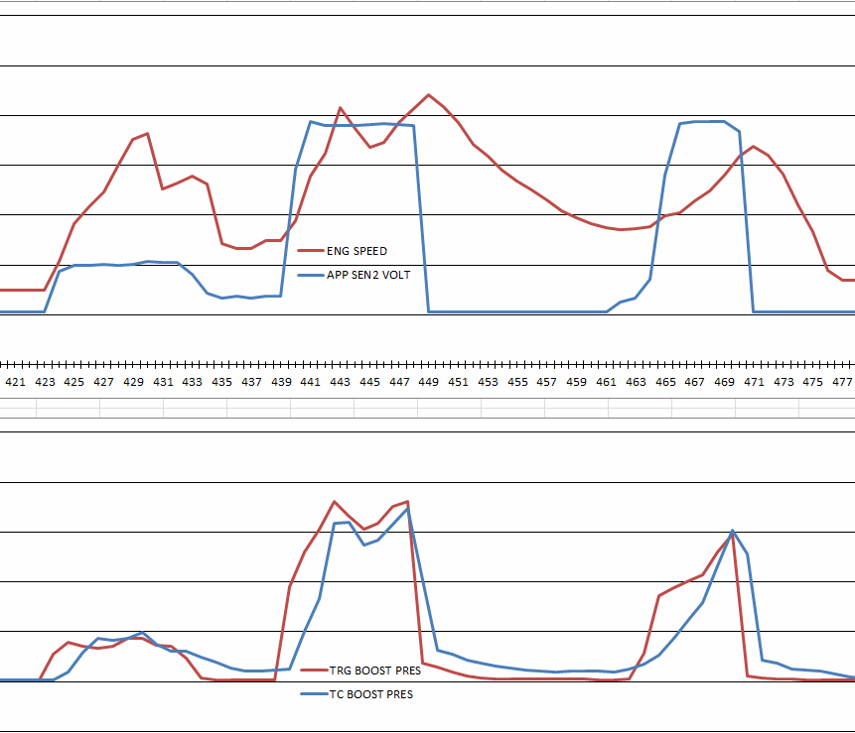The image size is (855, 733).
Task: Click axis label 457
Action: (x=547, y=382)
